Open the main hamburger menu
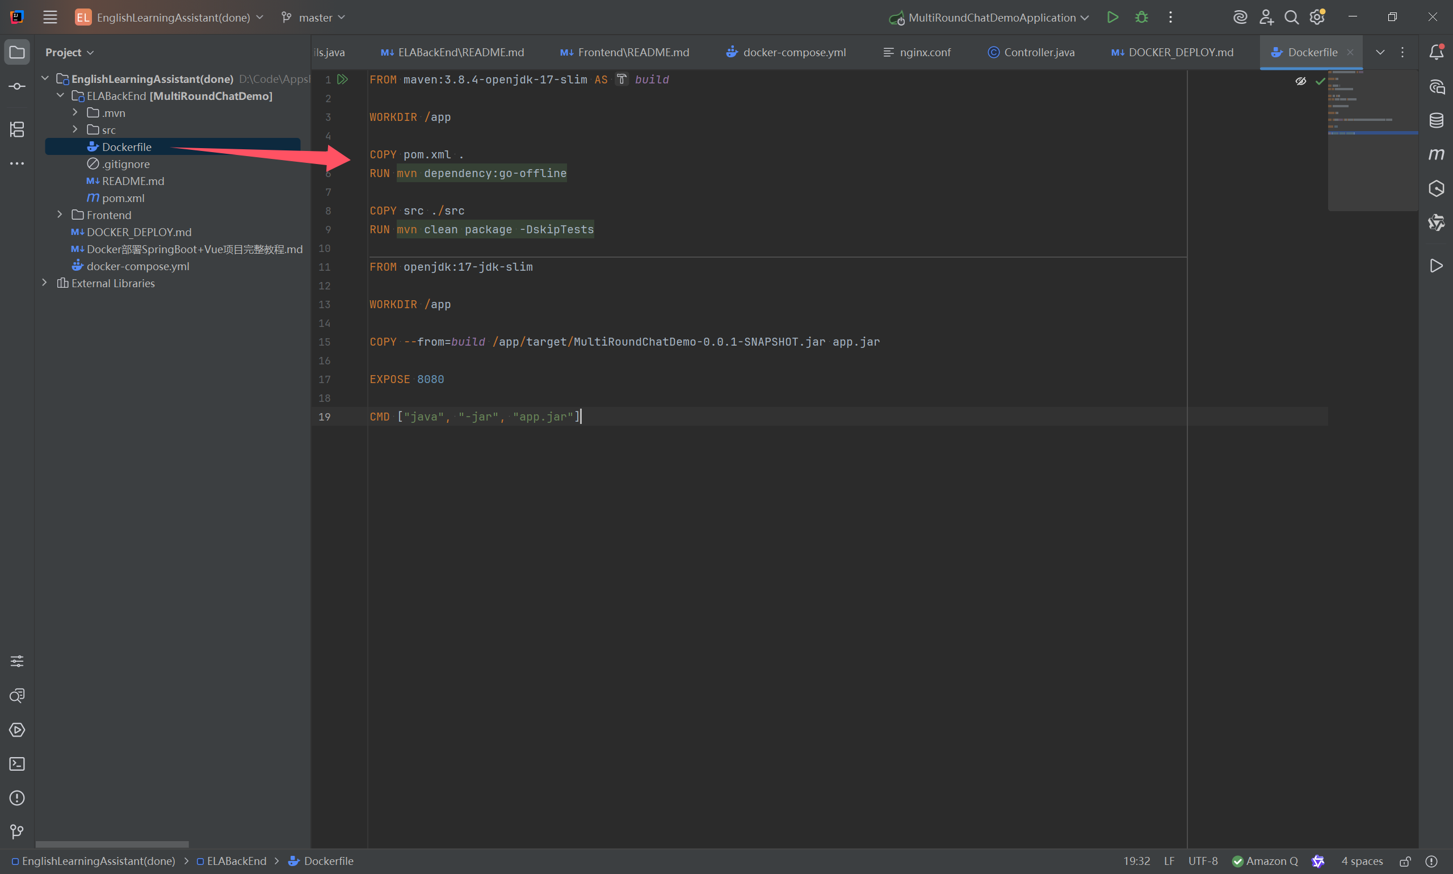Screen dimensions: 1453x874 point(50,17)
